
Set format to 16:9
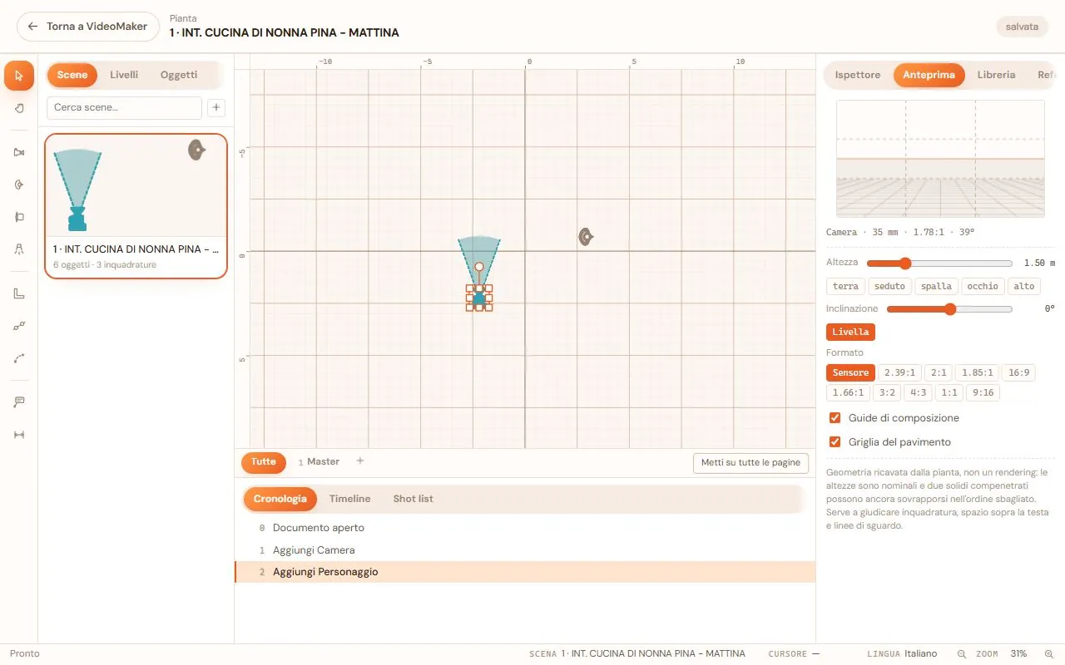[1018, 373]
